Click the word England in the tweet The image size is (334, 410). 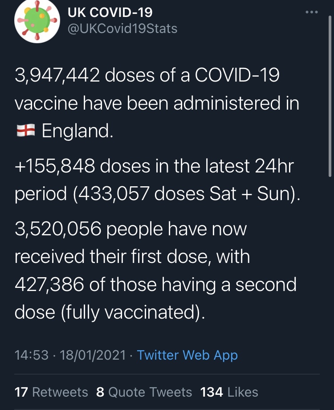77,131
